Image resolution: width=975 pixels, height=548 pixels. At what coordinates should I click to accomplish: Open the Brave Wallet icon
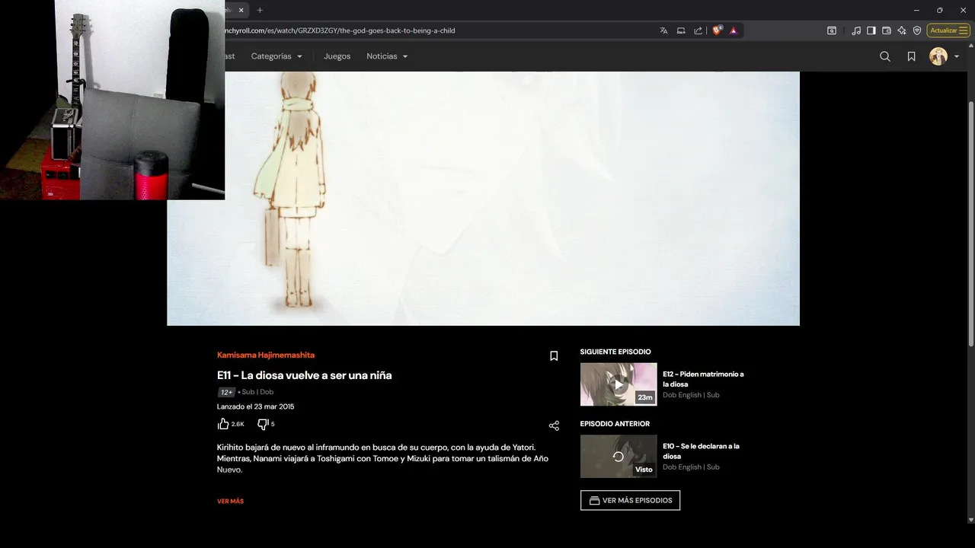(887, 30)
